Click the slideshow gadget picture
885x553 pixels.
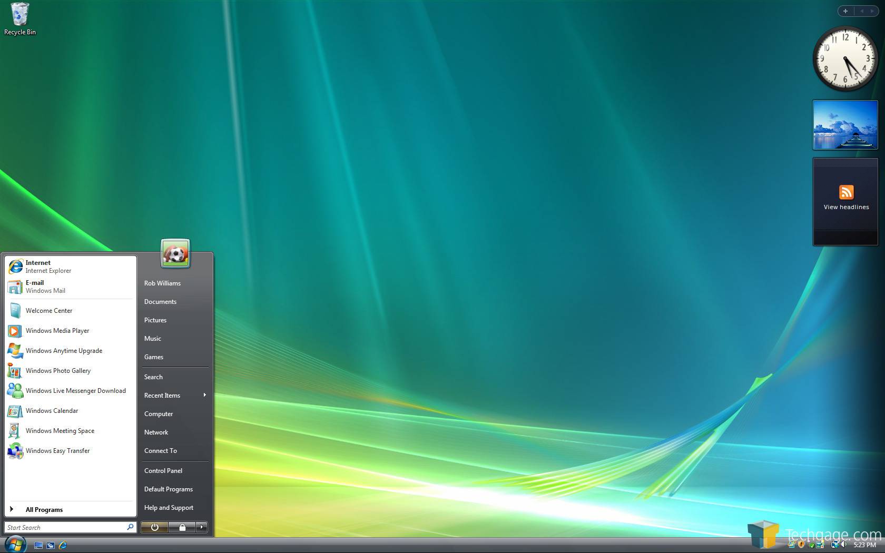[845, 125]
